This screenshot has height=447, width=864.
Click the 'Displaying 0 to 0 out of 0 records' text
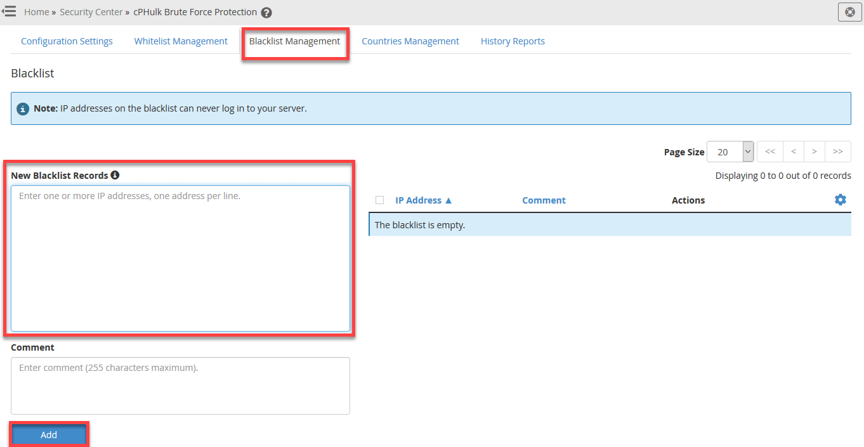click(783, 176)
